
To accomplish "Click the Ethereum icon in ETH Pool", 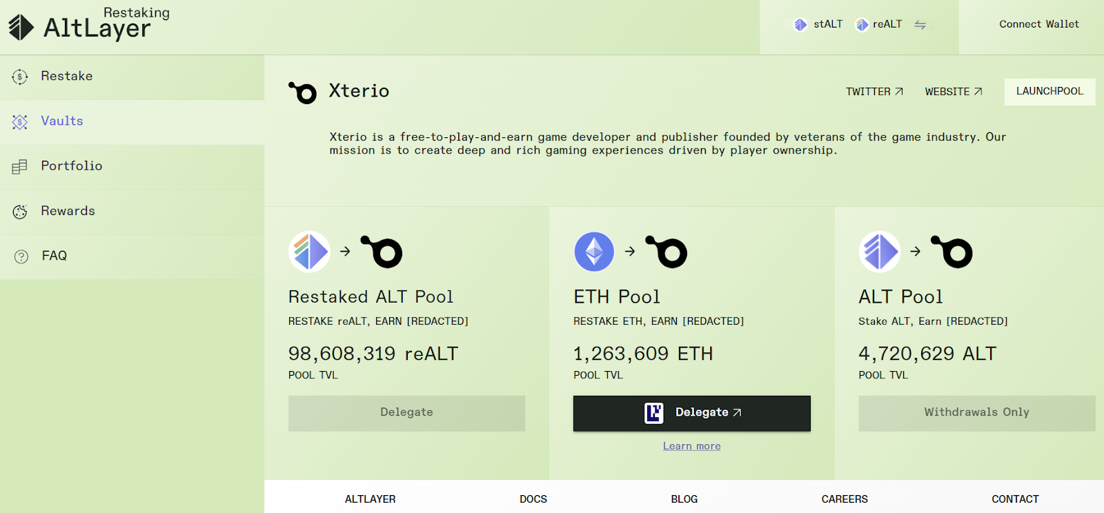I will tap(594, 252).
